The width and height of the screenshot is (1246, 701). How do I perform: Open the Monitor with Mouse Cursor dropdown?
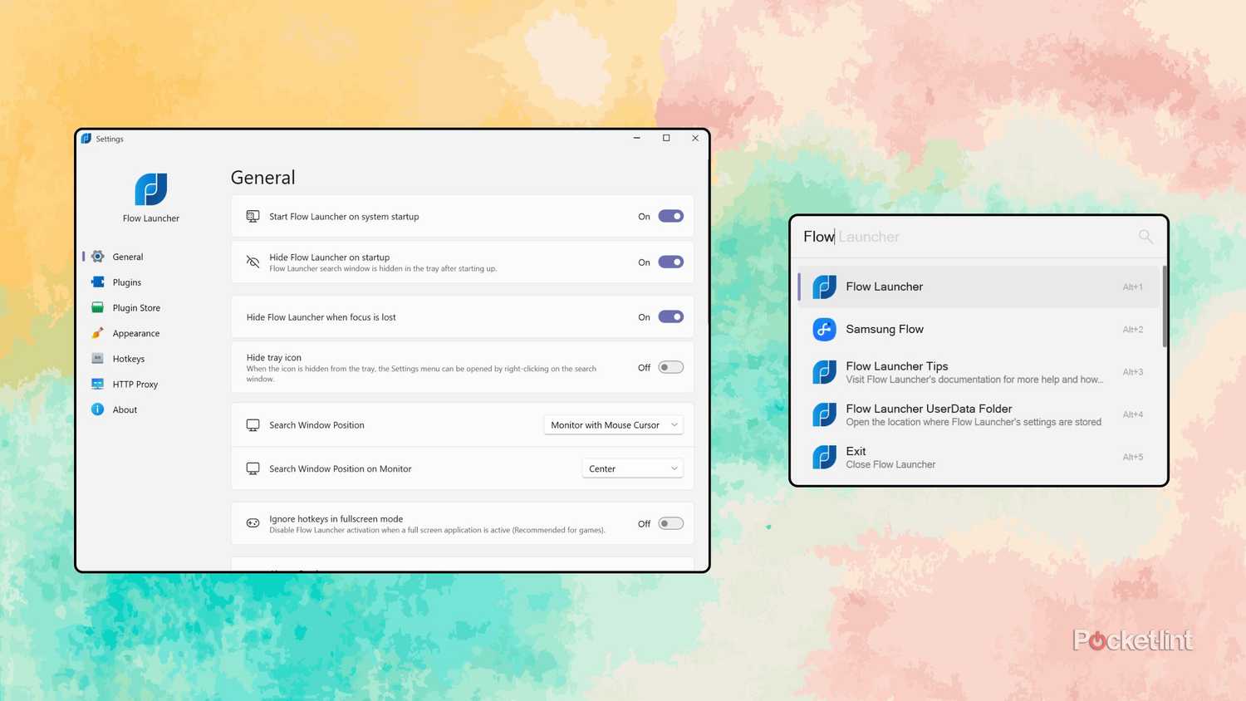click(613, 424)
